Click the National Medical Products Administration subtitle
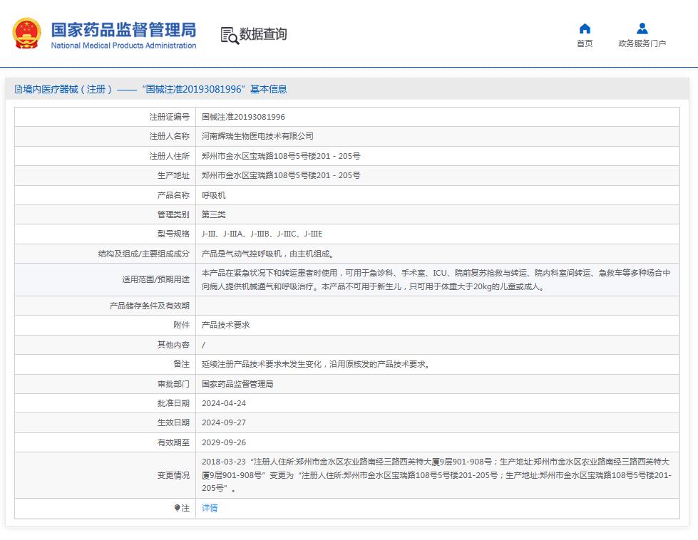The height and width of the screenshot is (540, 698). coord(123,46)
